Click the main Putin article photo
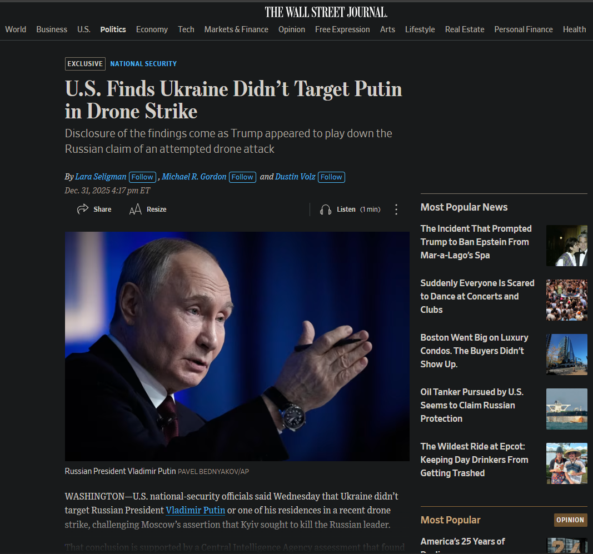This screenshot has height=554, width=593. pos(237,346)
